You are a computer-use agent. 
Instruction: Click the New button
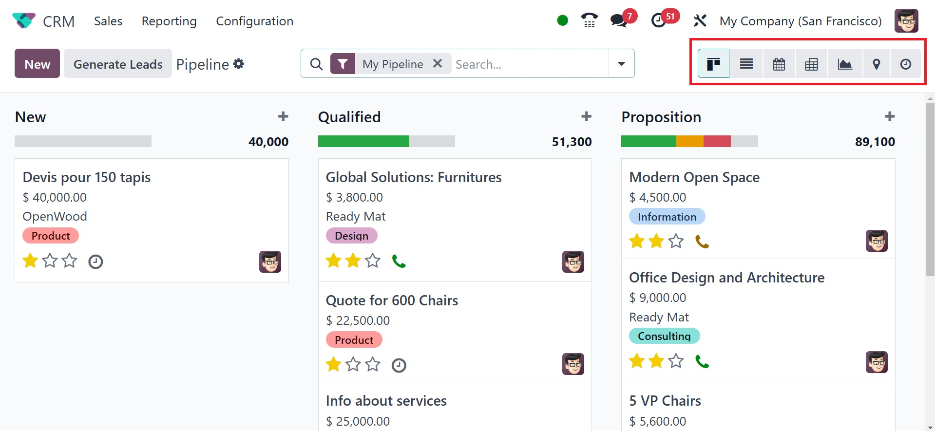click(x=37, y=64)
